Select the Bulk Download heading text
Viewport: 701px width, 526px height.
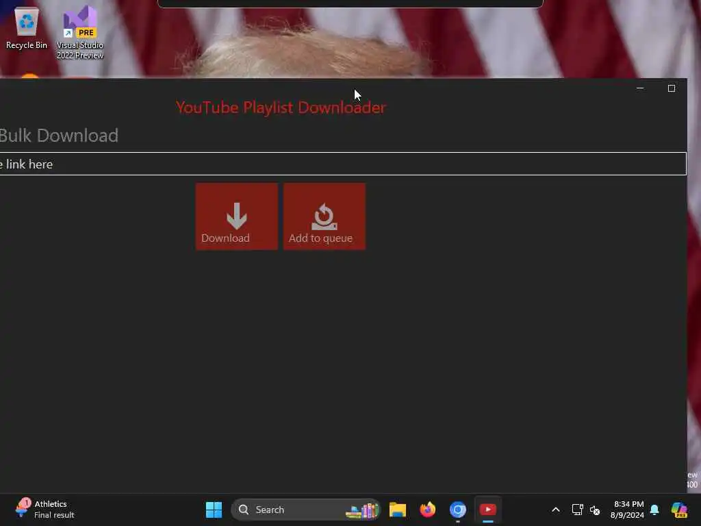pyautogui.click(x=59, y=136)
